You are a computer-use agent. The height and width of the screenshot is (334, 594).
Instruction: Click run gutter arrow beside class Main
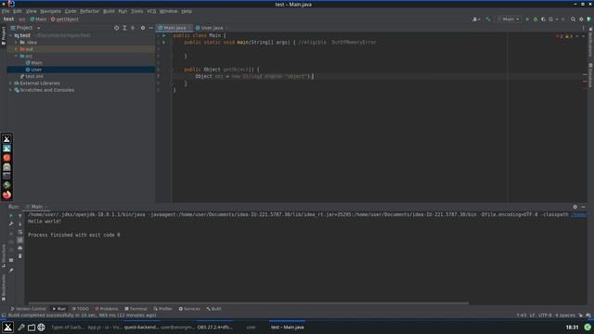click(164, 35)
